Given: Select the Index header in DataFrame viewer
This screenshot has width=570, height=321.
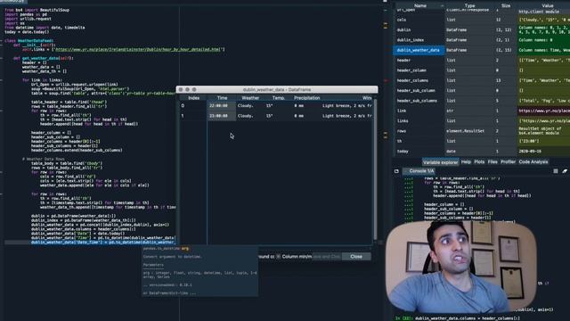Looking at the screenshot, I should [194, 98].
